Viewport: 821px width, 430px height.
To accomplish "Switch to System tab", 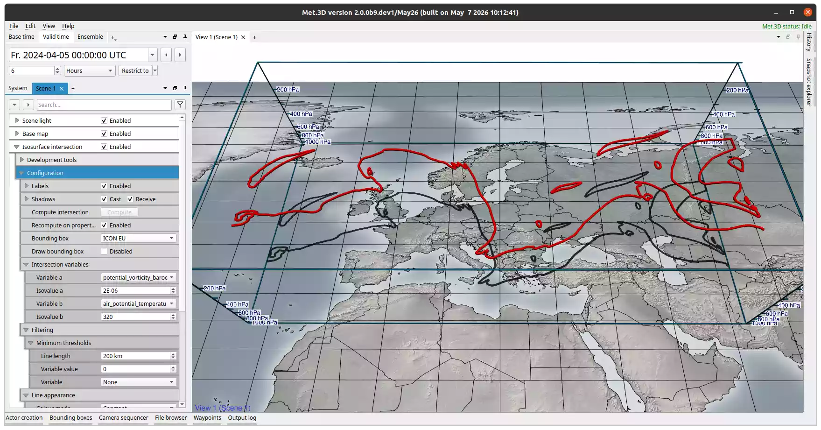I will tap(18, 88).
